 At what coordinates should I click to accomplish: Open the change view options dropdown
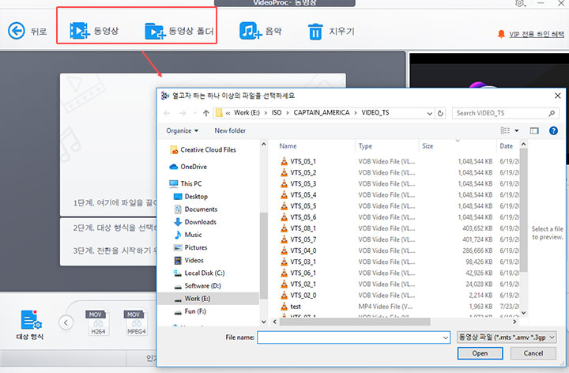517,130
